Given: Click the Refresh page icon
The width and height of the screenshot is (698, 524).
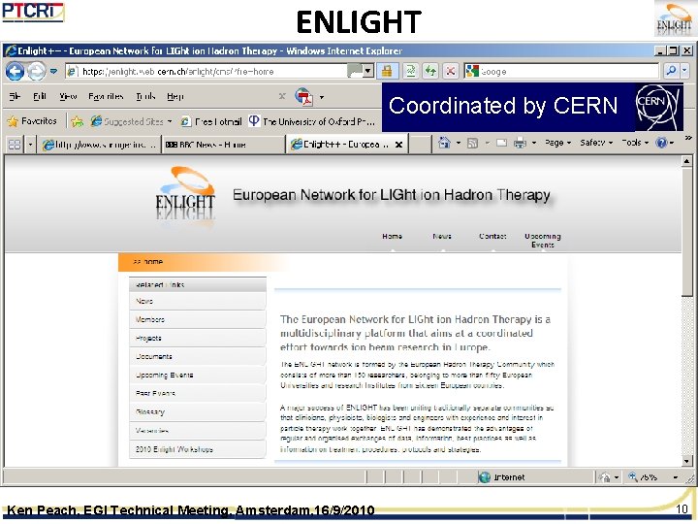Looking at the screenshot, I should point(430,71).
